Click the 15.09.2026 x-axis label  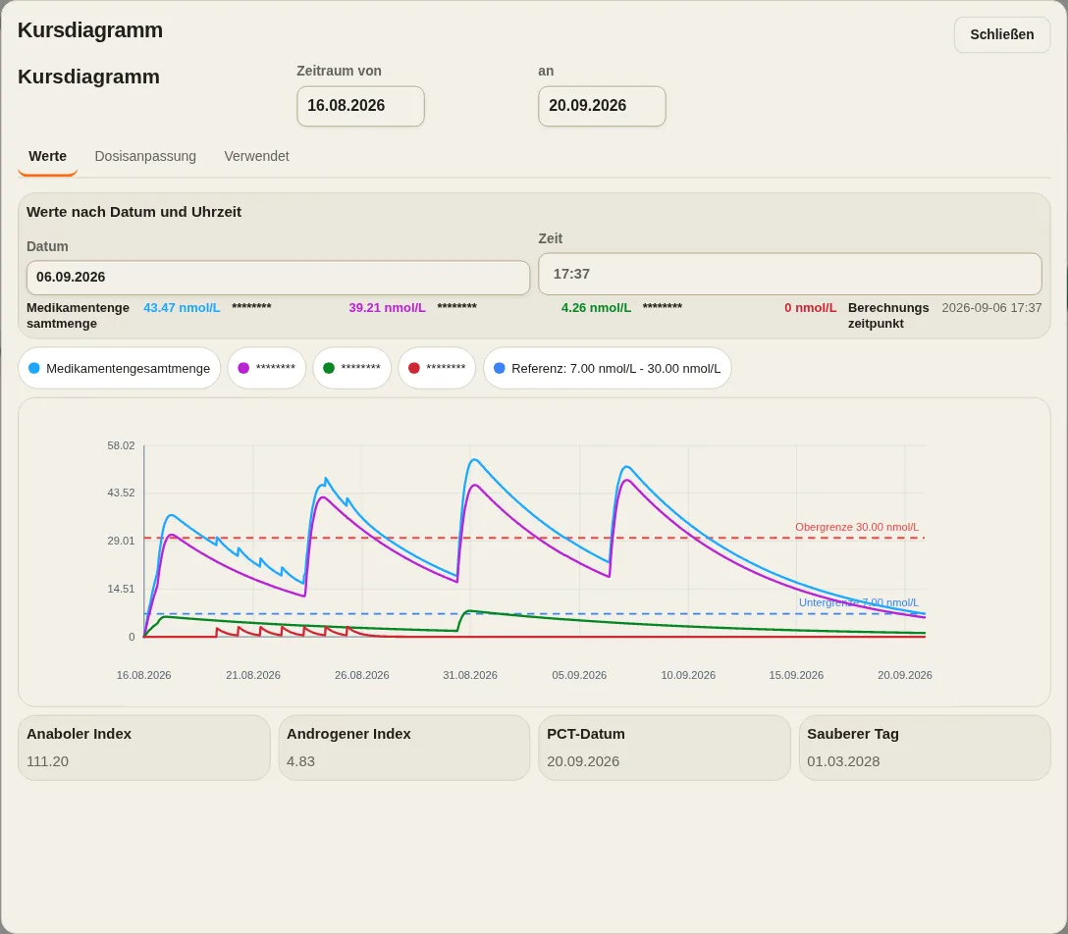click(x=796, y=675)
